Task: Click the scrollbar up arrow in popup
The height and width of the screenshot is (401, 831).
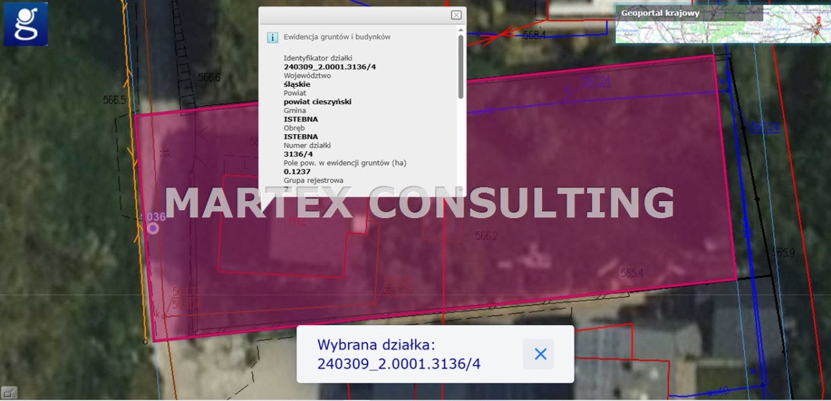Action: click(460, 30)
